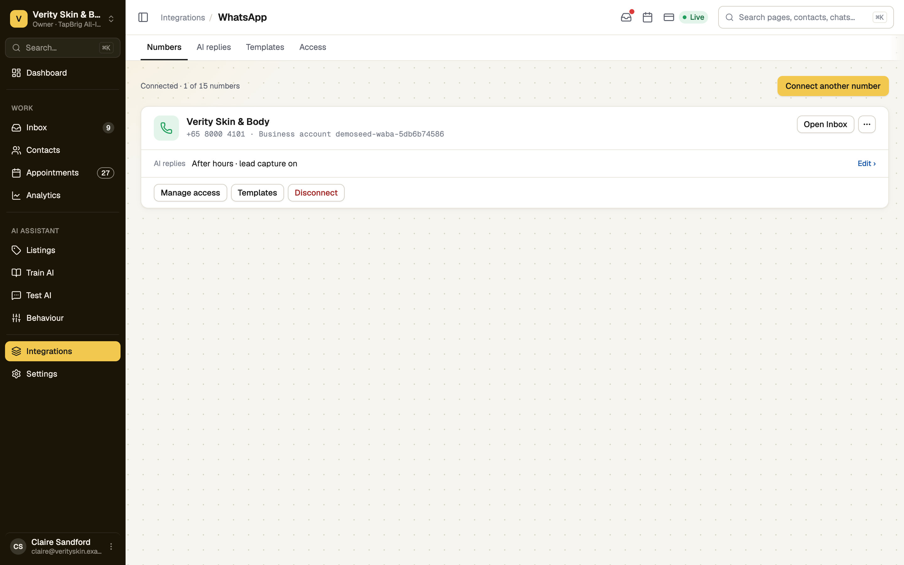Click the Appointments count badge 27
The image size is (904, 565).
pos(105,173)
